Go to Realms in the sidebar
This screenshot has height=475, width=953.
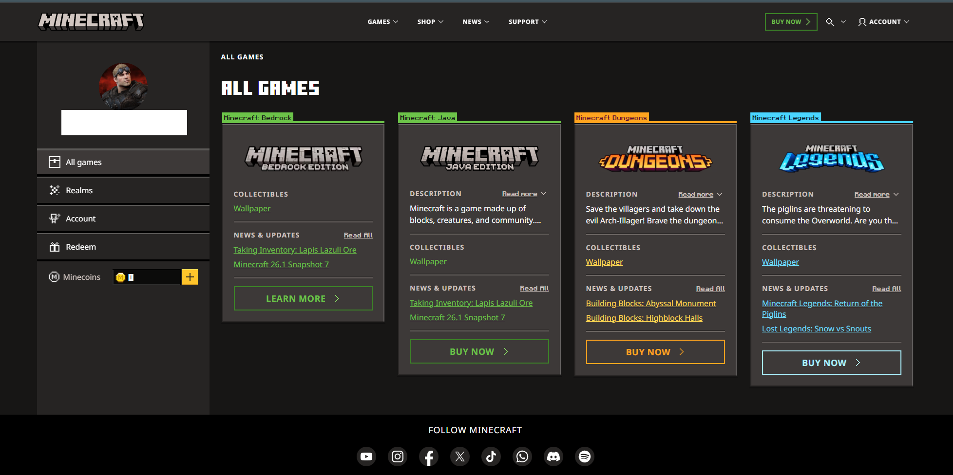click(123, 190)
